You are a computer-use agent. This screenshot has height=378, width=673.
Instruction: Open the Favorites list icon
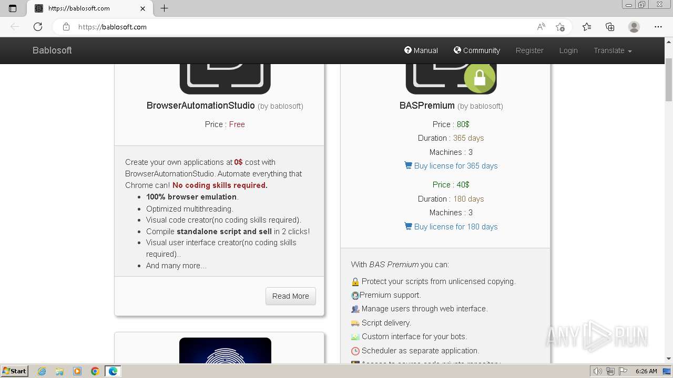point(587,27)
